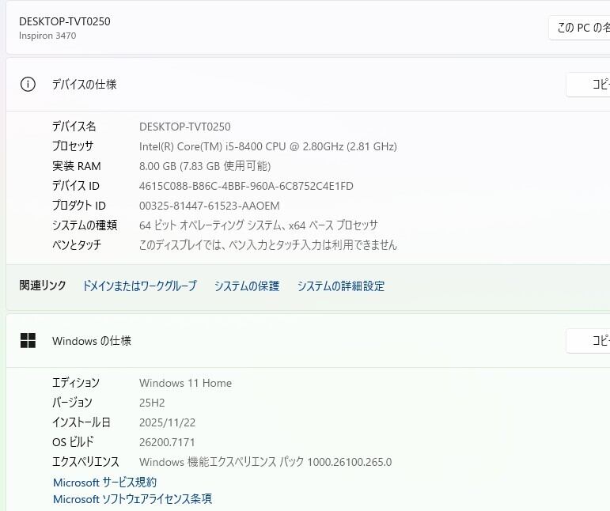Click the OS build value 26200.7171

click(167, 442)
